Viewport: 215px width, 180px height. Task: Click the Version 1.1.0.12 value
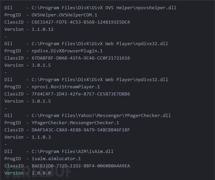tap(43, 29)
